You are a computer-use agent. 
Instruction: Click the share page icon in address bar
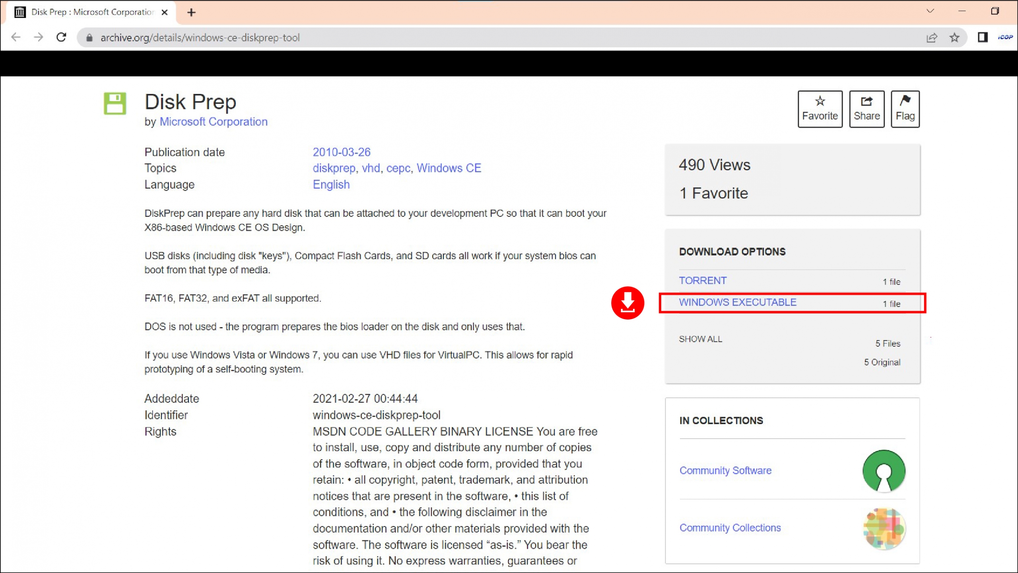[x=932, y=37]
